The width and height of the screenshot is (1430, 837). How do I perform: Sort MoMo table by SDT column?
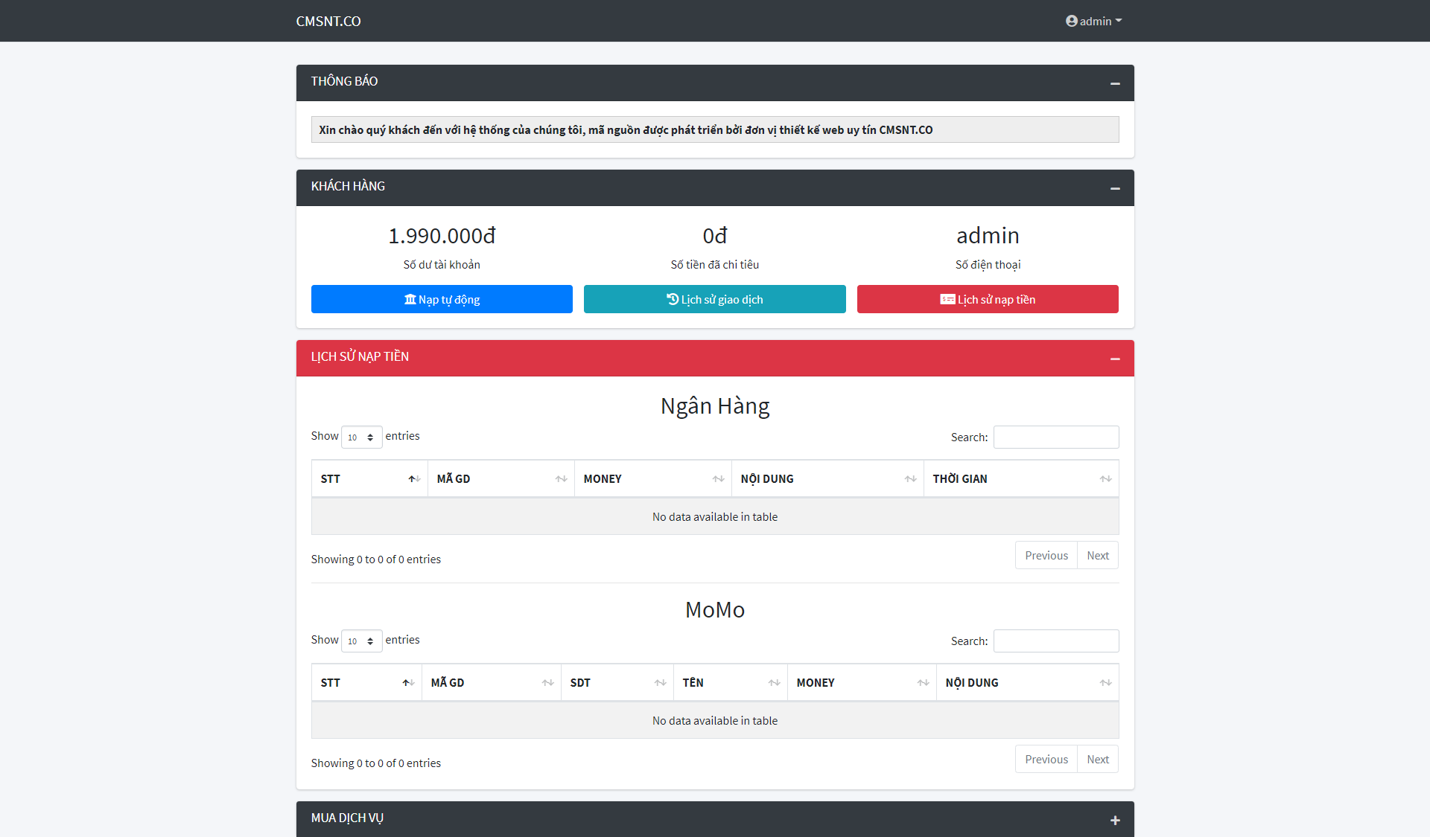617,683
